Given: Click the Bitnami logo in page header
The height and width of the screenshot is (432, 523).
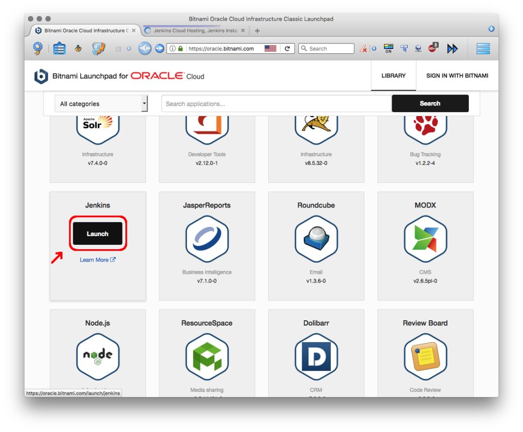Looking at the screenshot, I should pyautogui.click(x=41, y=76).
